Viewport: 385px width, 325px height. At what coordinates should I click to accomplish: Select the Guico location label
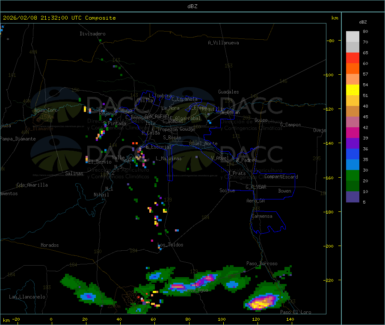tap(261, 120)
